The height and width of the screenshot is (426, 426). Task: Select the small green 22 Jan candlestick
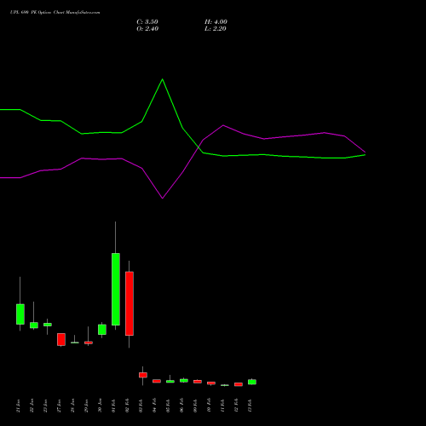tap(34, 325)
